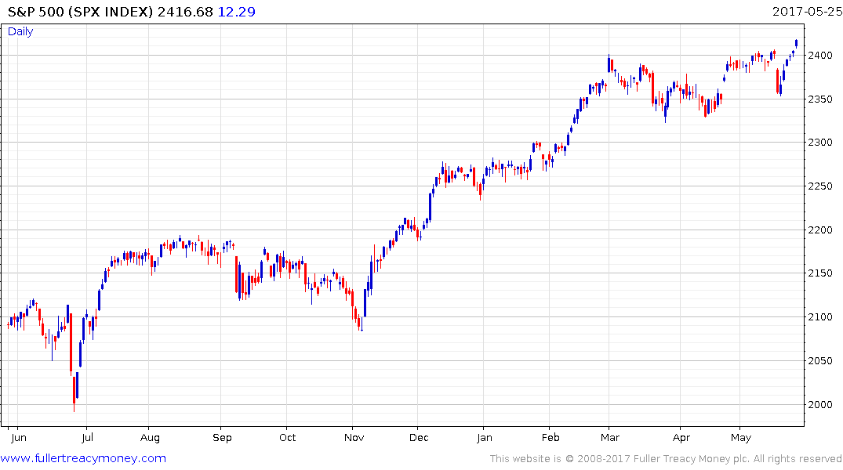Select the chart title 'S&P 500 (SPX INDEX)'

pyautogui.click(x=80, y=12)
